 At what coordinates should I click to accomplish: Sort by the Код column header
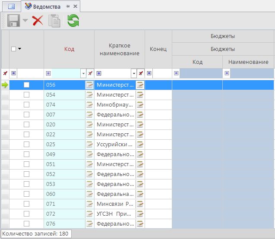pos(69,49)
